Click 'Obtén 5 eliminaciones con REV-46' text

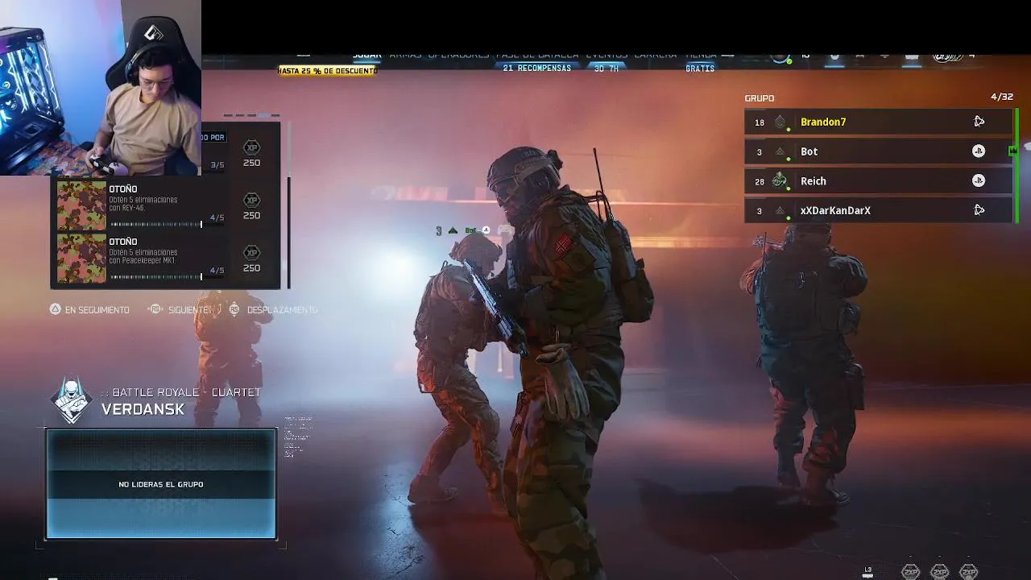point(143,204)
